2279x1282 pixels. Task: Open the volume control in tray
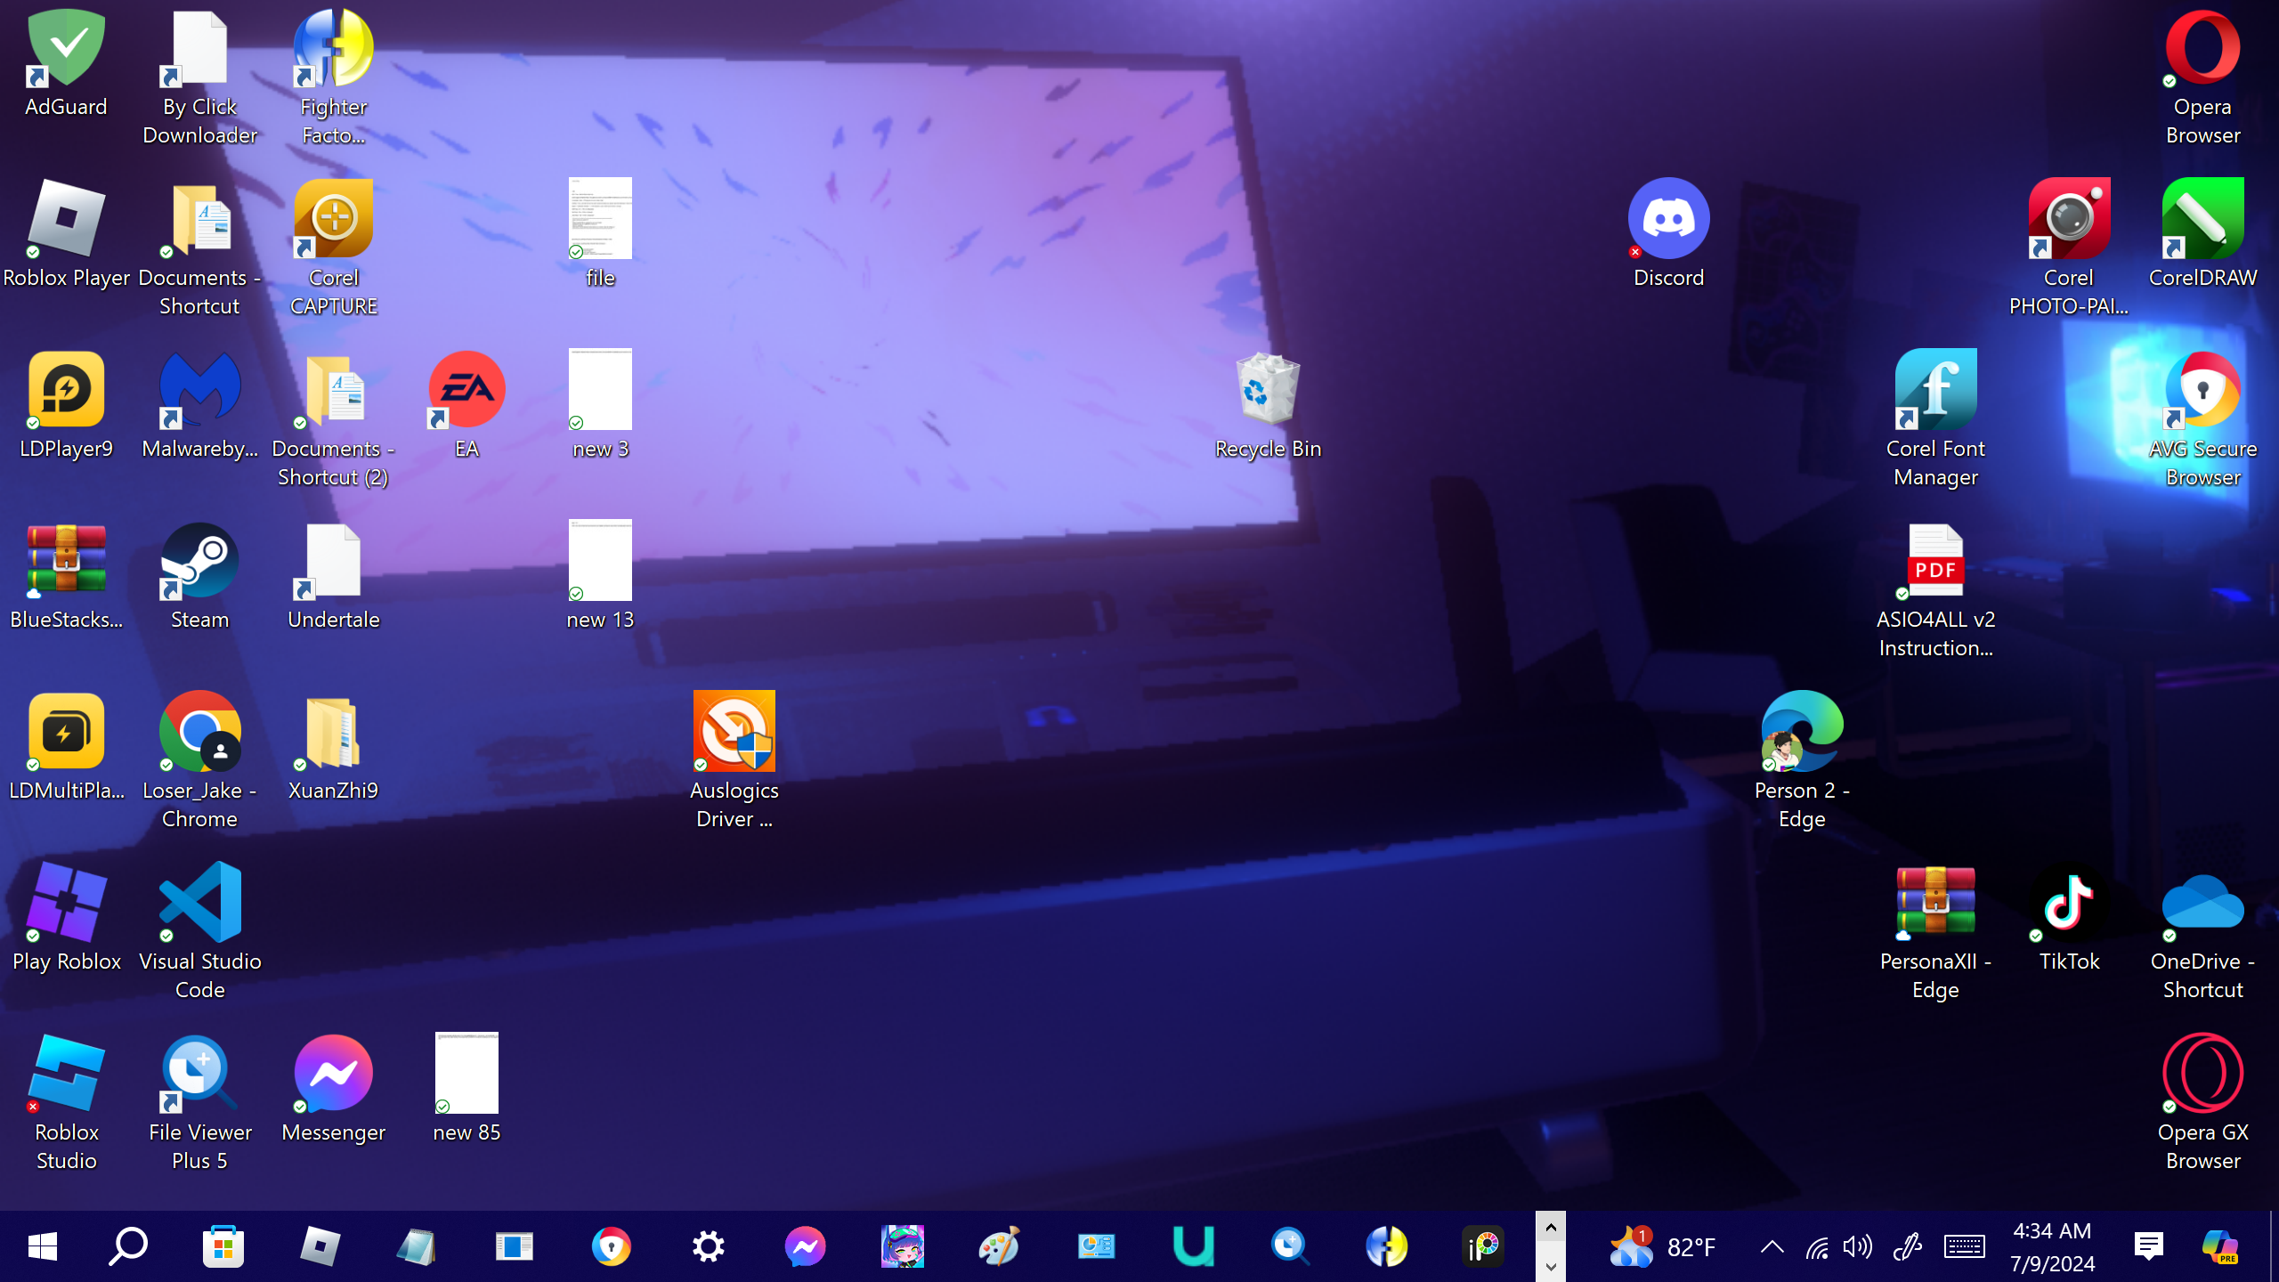(x=1858, y=1246)
